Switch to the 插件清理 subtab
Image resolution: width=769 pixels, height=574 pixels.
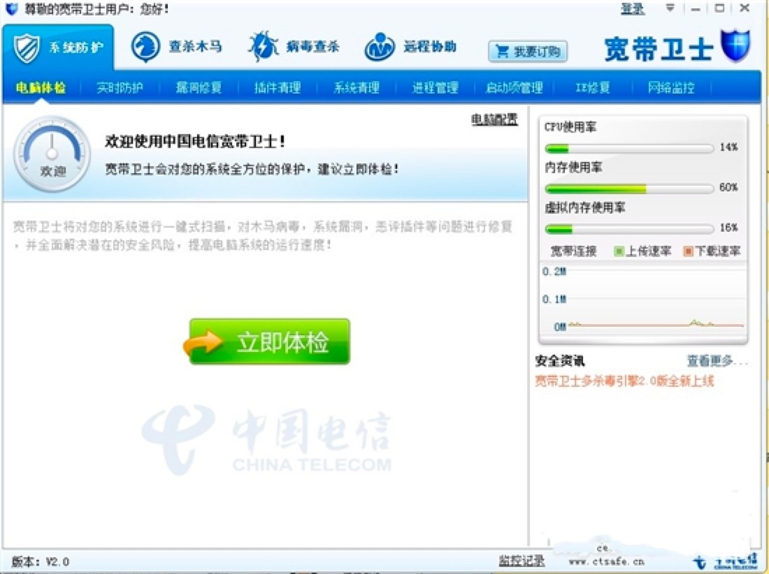point(277,88)
